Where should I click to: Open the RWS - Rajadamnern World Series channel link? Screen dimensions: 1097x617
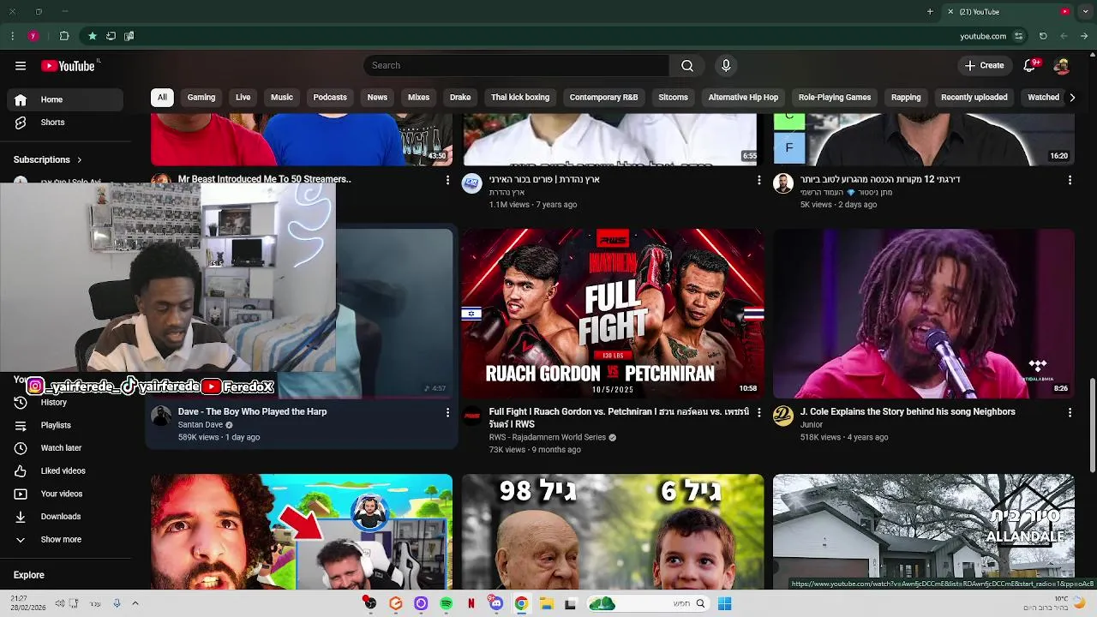(548, 437)
